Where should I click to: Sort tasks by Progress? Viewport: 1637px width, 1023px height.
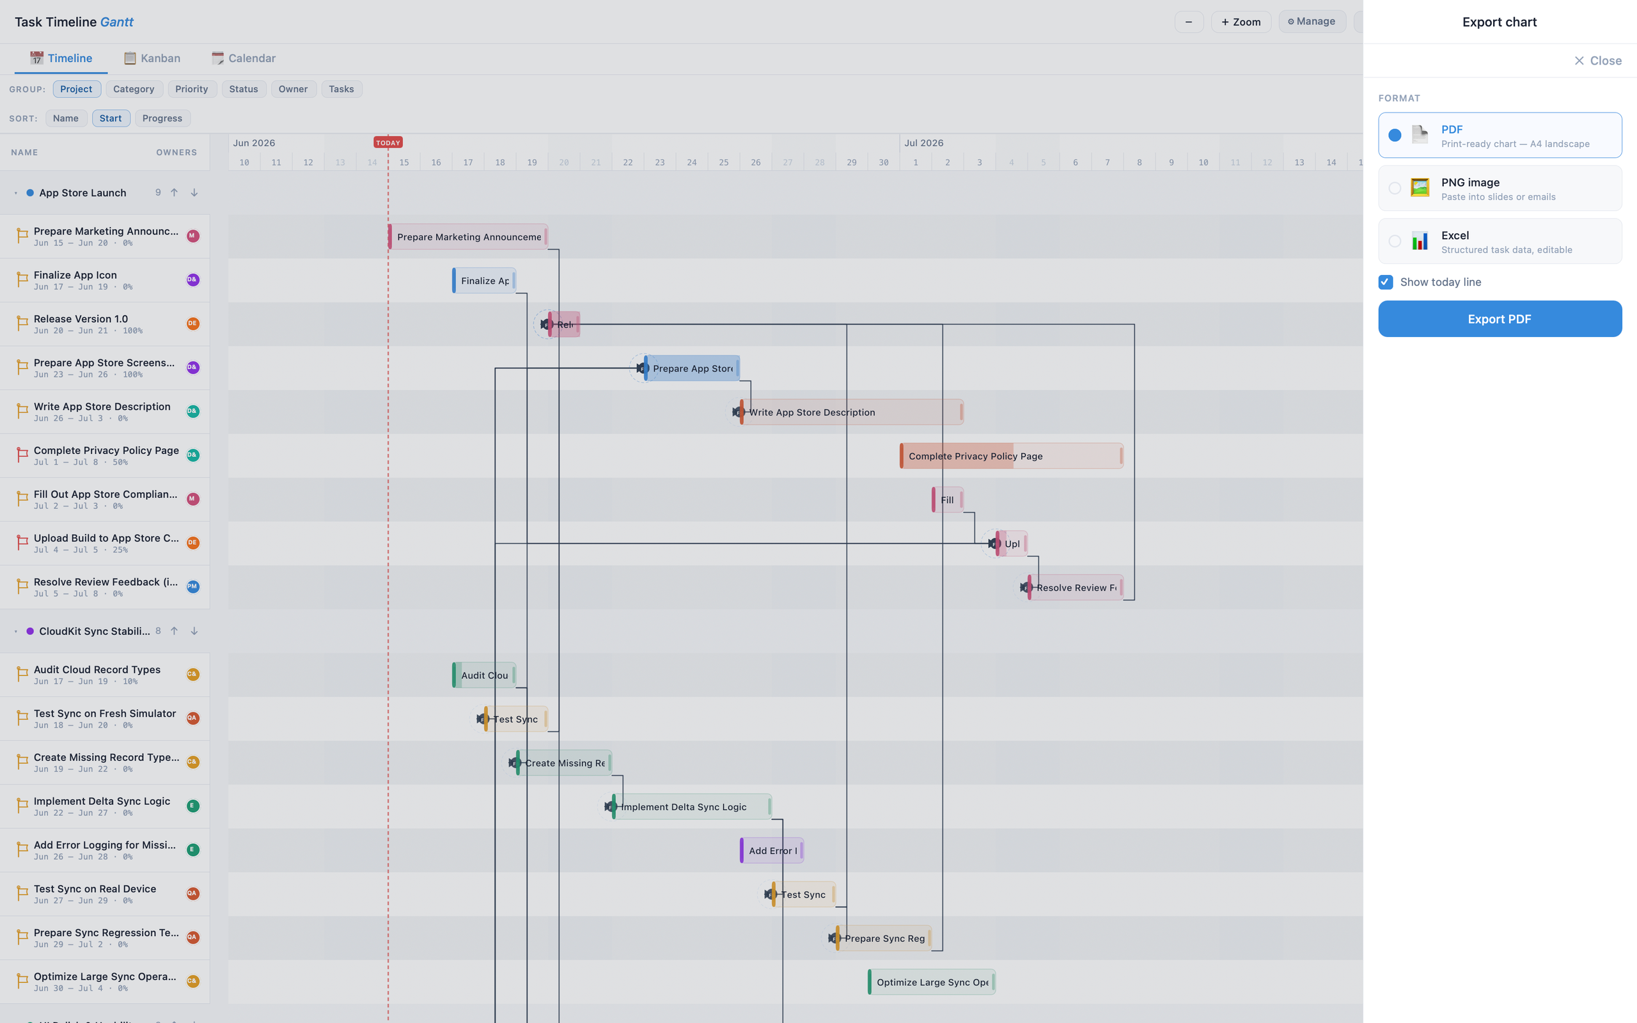(x=162, y=118)
